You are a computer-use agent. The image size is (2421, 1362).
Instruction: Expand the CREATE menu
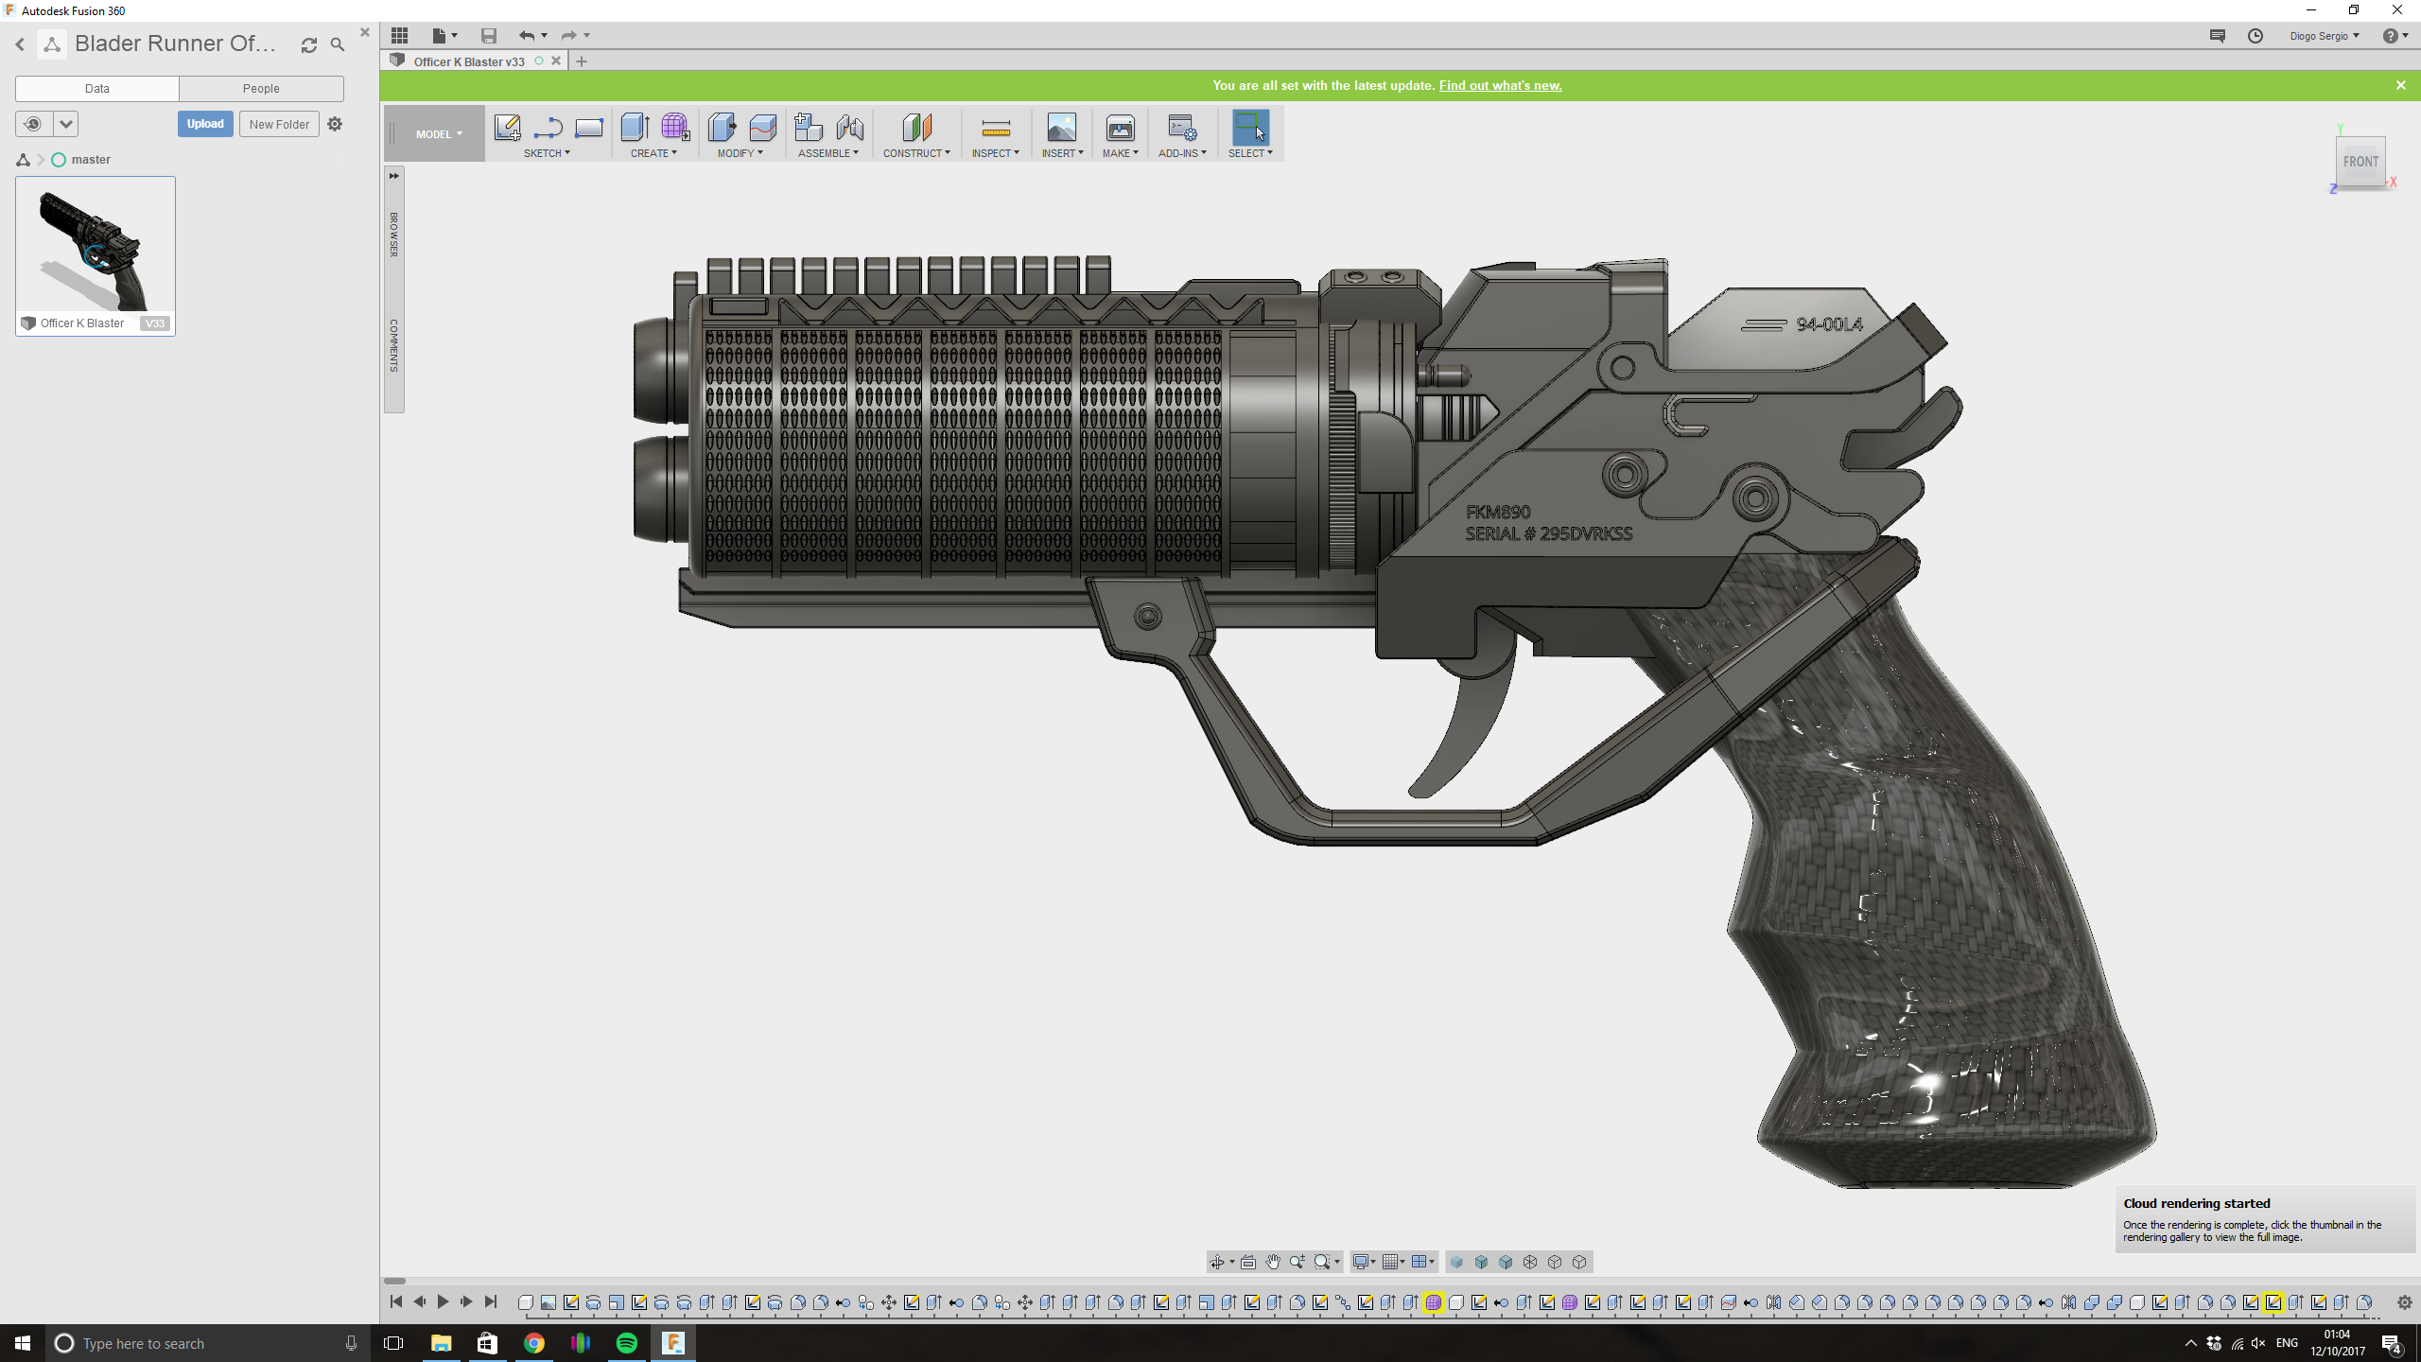(653, 153)
